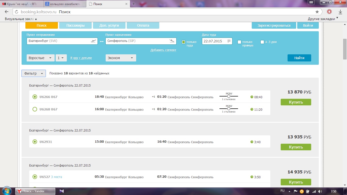The image size is (347, 195).
Task: Open the 'Эконом' class dropdown
Action: point(121,58)
